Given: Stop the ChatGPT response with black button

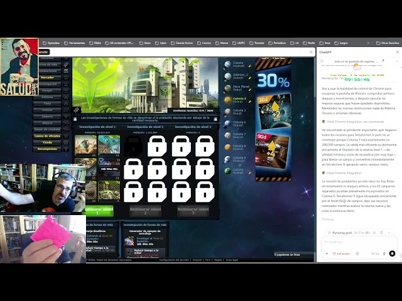Looking at the screenshot, I should (x=392, y=253).
